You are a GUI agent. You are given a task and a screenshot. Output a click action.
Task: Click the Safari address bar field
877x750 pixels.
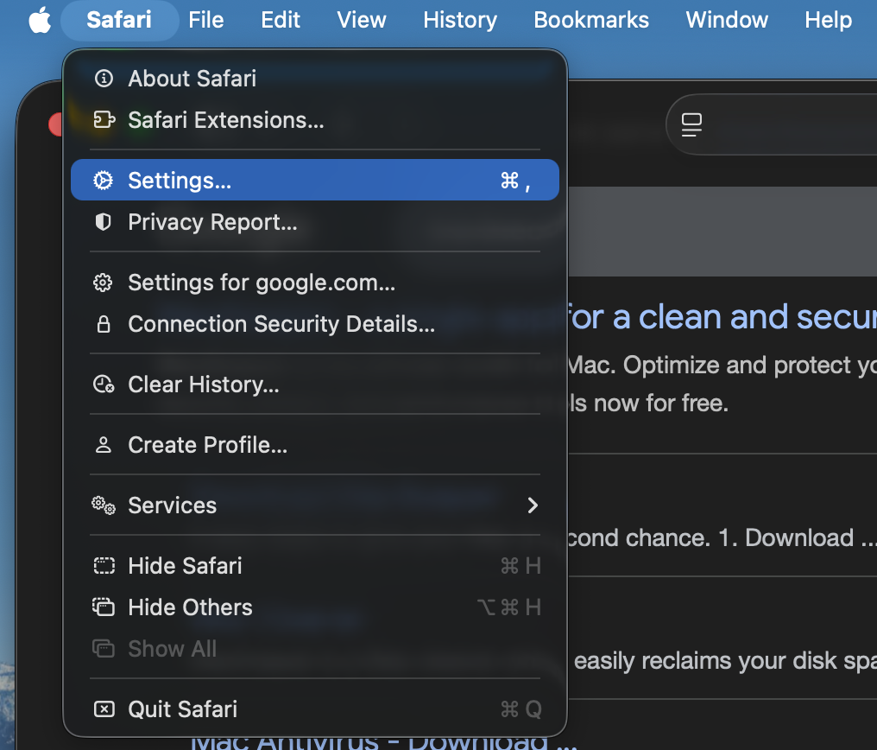pyautogui.click(x=794, y=125)
